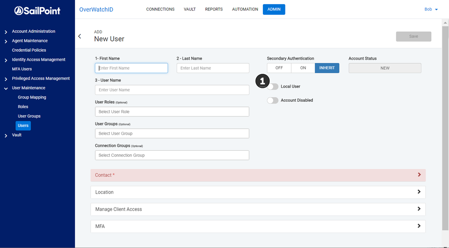Image resolution: width=449 pixels, height=248 pixels.
Task: Expand the Identity Access Management section
Action: (x=6, y=60)
